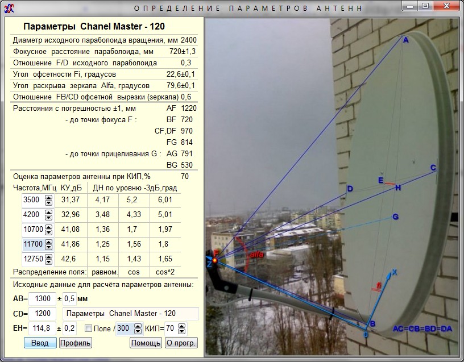Select the 10700 frequency field
This screenshot has width=464, height=362.
pos(34,230)
